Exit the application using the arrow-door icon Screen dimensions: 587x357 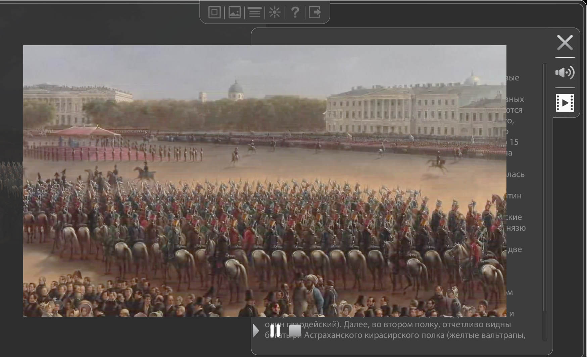[315, 12]
